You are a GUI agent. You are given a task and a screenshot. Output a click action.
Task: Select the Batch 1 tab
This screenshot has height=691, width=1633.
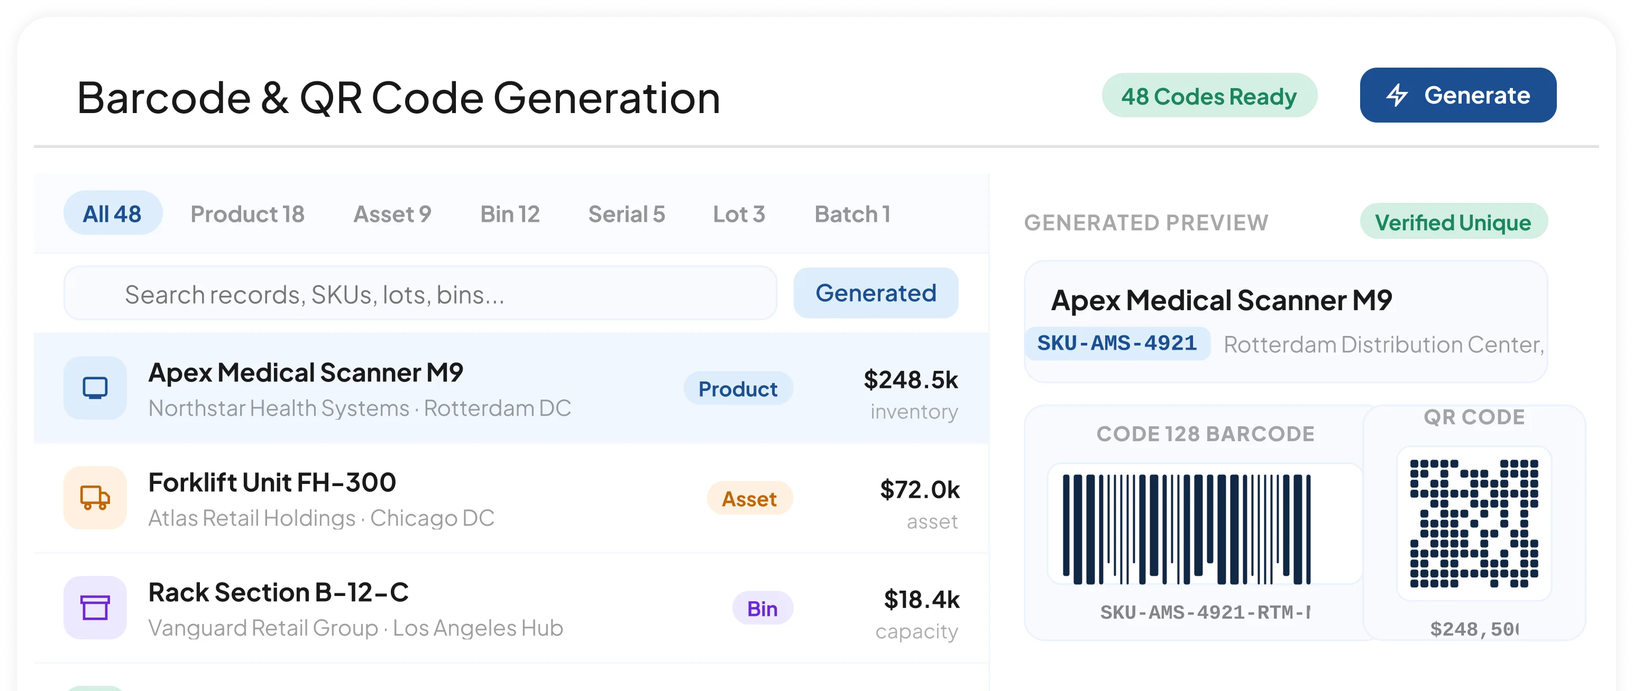coord(852,213)
